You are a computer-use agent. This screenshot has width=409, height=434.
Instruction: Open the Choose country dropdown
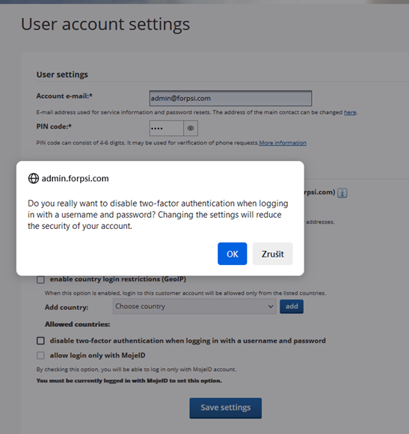pos(194,306)
